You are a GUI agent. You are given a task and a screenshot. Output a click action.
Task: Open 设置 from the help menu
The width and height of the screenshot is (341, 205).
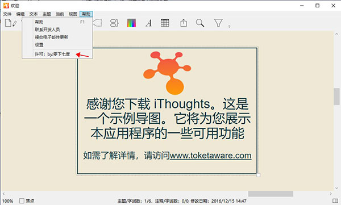[x=57, y=45]
